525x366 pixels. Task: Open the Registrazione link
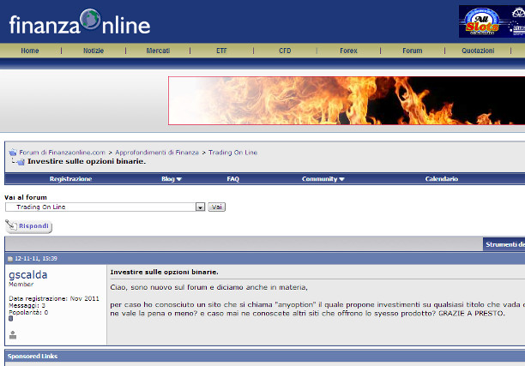coord(70,179)
